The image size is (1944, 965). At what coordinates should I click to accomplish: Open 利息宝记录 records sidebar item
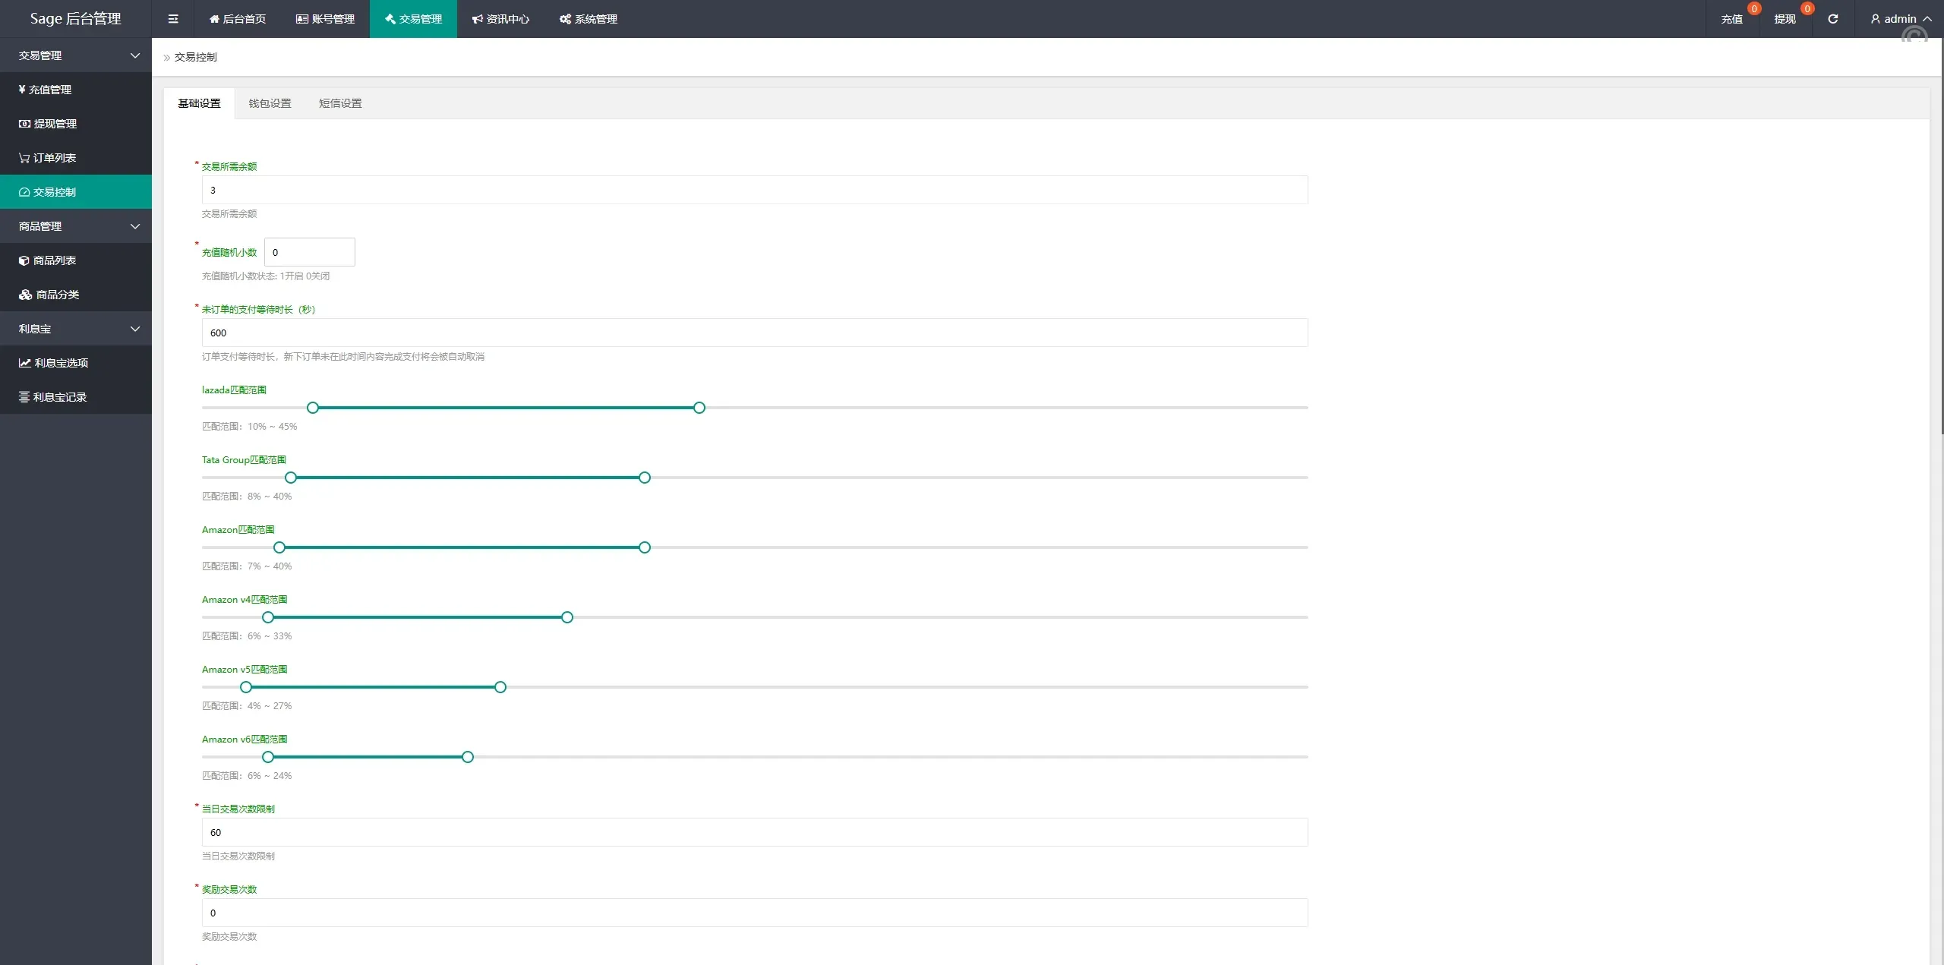pyautogui.click(x=59, y=397)
